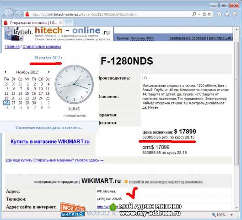Open the Home page icon
This screenshot has height=220, width=242.
click(220, 14)
